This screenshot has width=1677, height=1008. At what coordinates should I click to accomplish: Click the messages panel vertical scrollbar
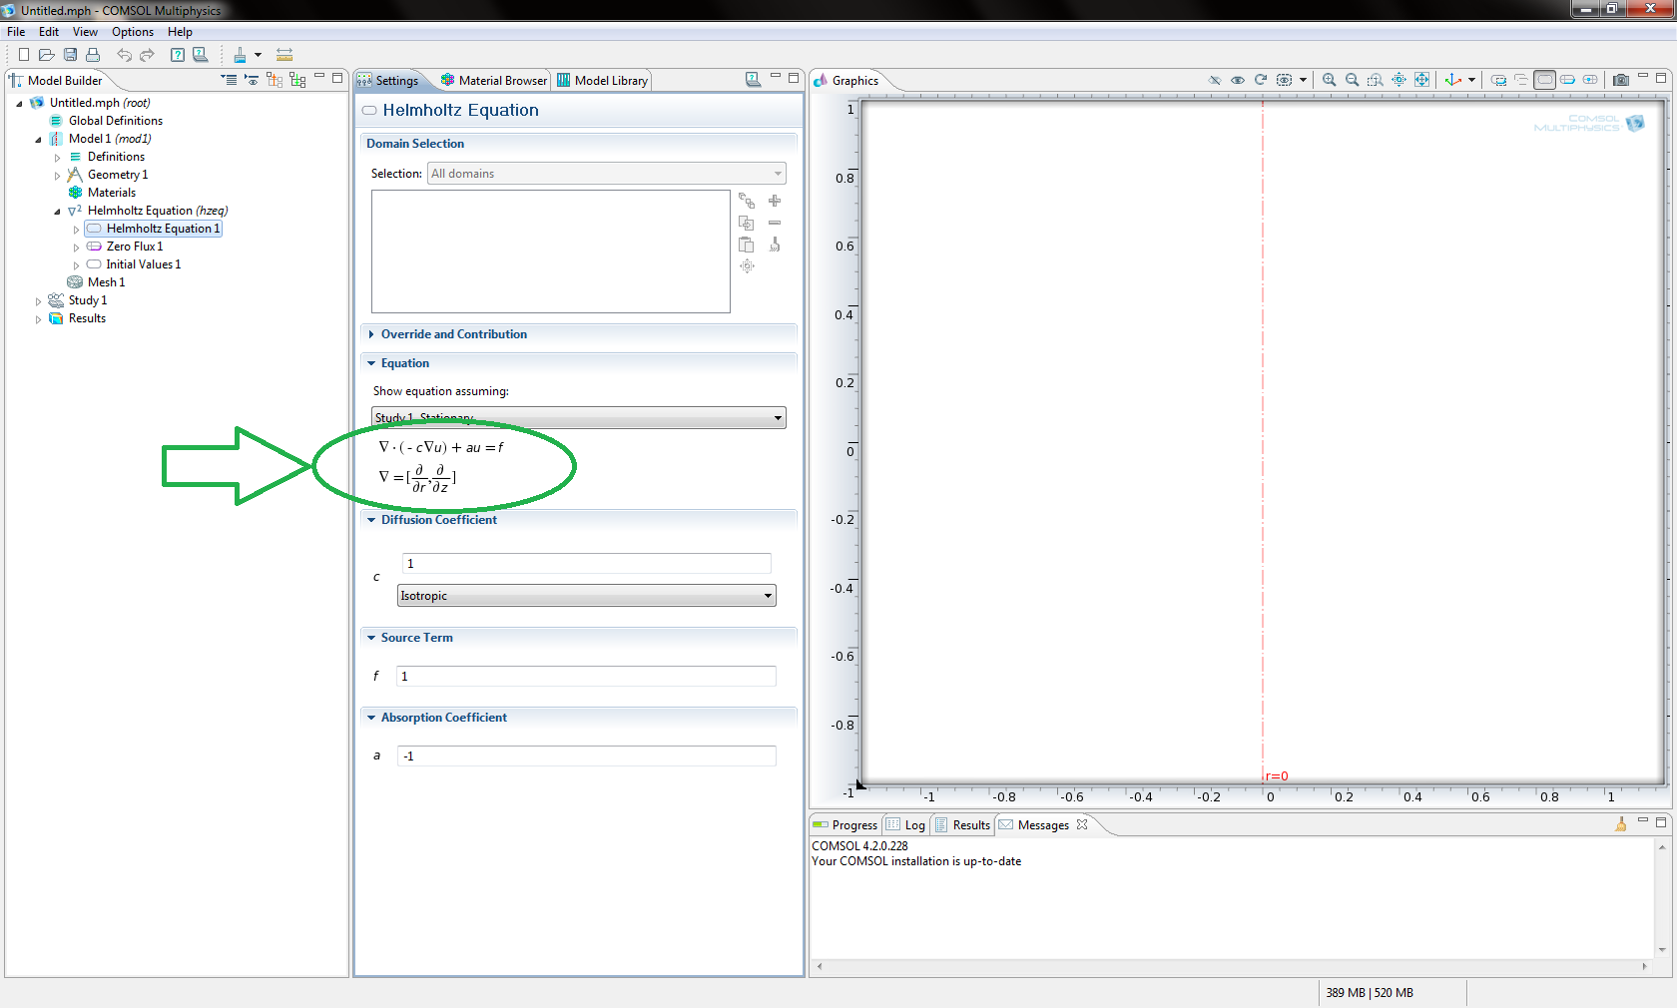pyautogui.click(x=1662, y=898)
